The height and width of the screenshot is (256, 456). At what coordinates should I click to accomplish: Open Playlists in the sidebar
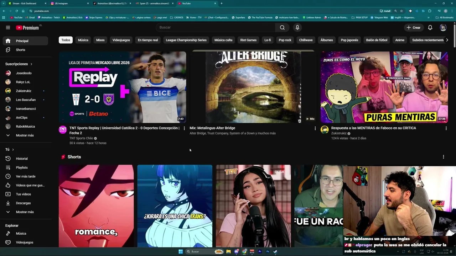coord(25,167)
